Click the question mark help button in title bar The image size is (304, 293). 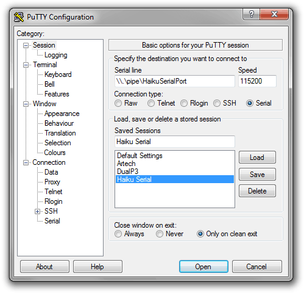(251, 14)
